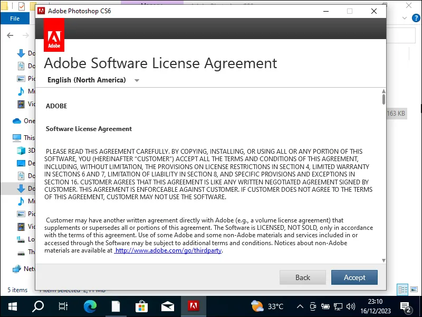The image size is (422, 317).
Task: Open the File tab in File Explorer
Action: pyautogui.click(x=15, y=18)
